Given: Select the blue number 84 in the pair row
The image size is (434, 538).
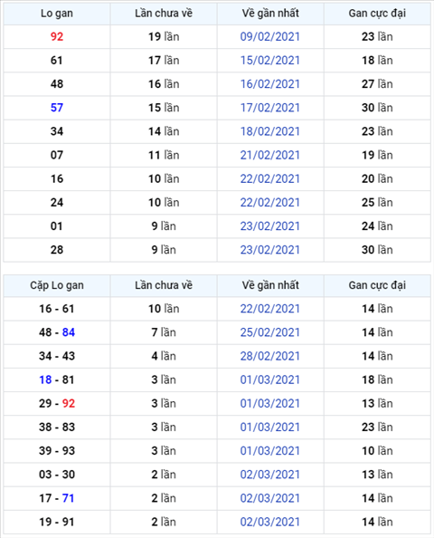Looking at the screenshot, I should (69, 332).
